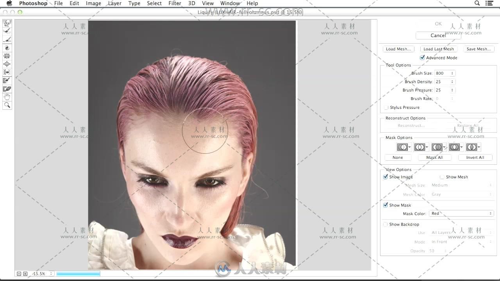Select the Pucker tool
Viewport: 500px width, 281px height.
click(x=7, y=56)
